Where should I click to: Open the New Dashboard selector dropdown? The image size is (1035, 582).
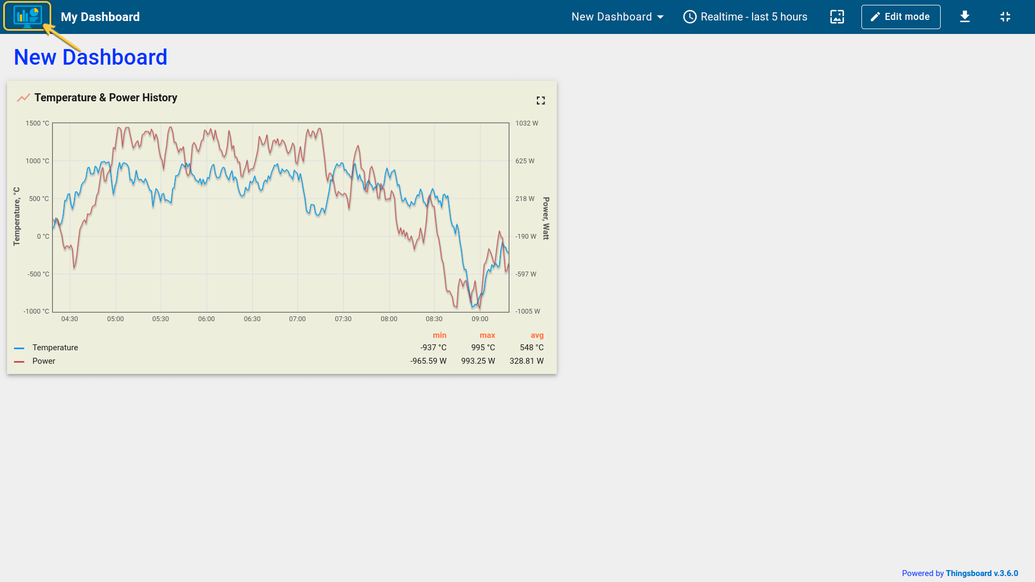click(611, 17)
